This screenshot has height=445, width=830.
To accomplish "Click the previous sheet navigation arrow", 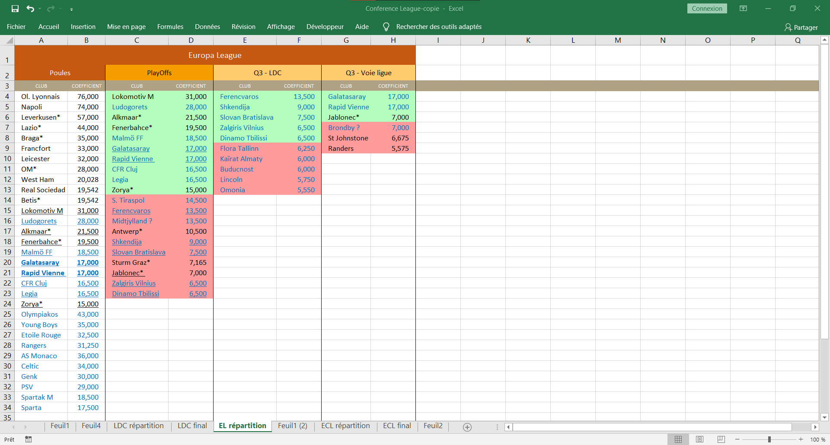I will point(13,427).
